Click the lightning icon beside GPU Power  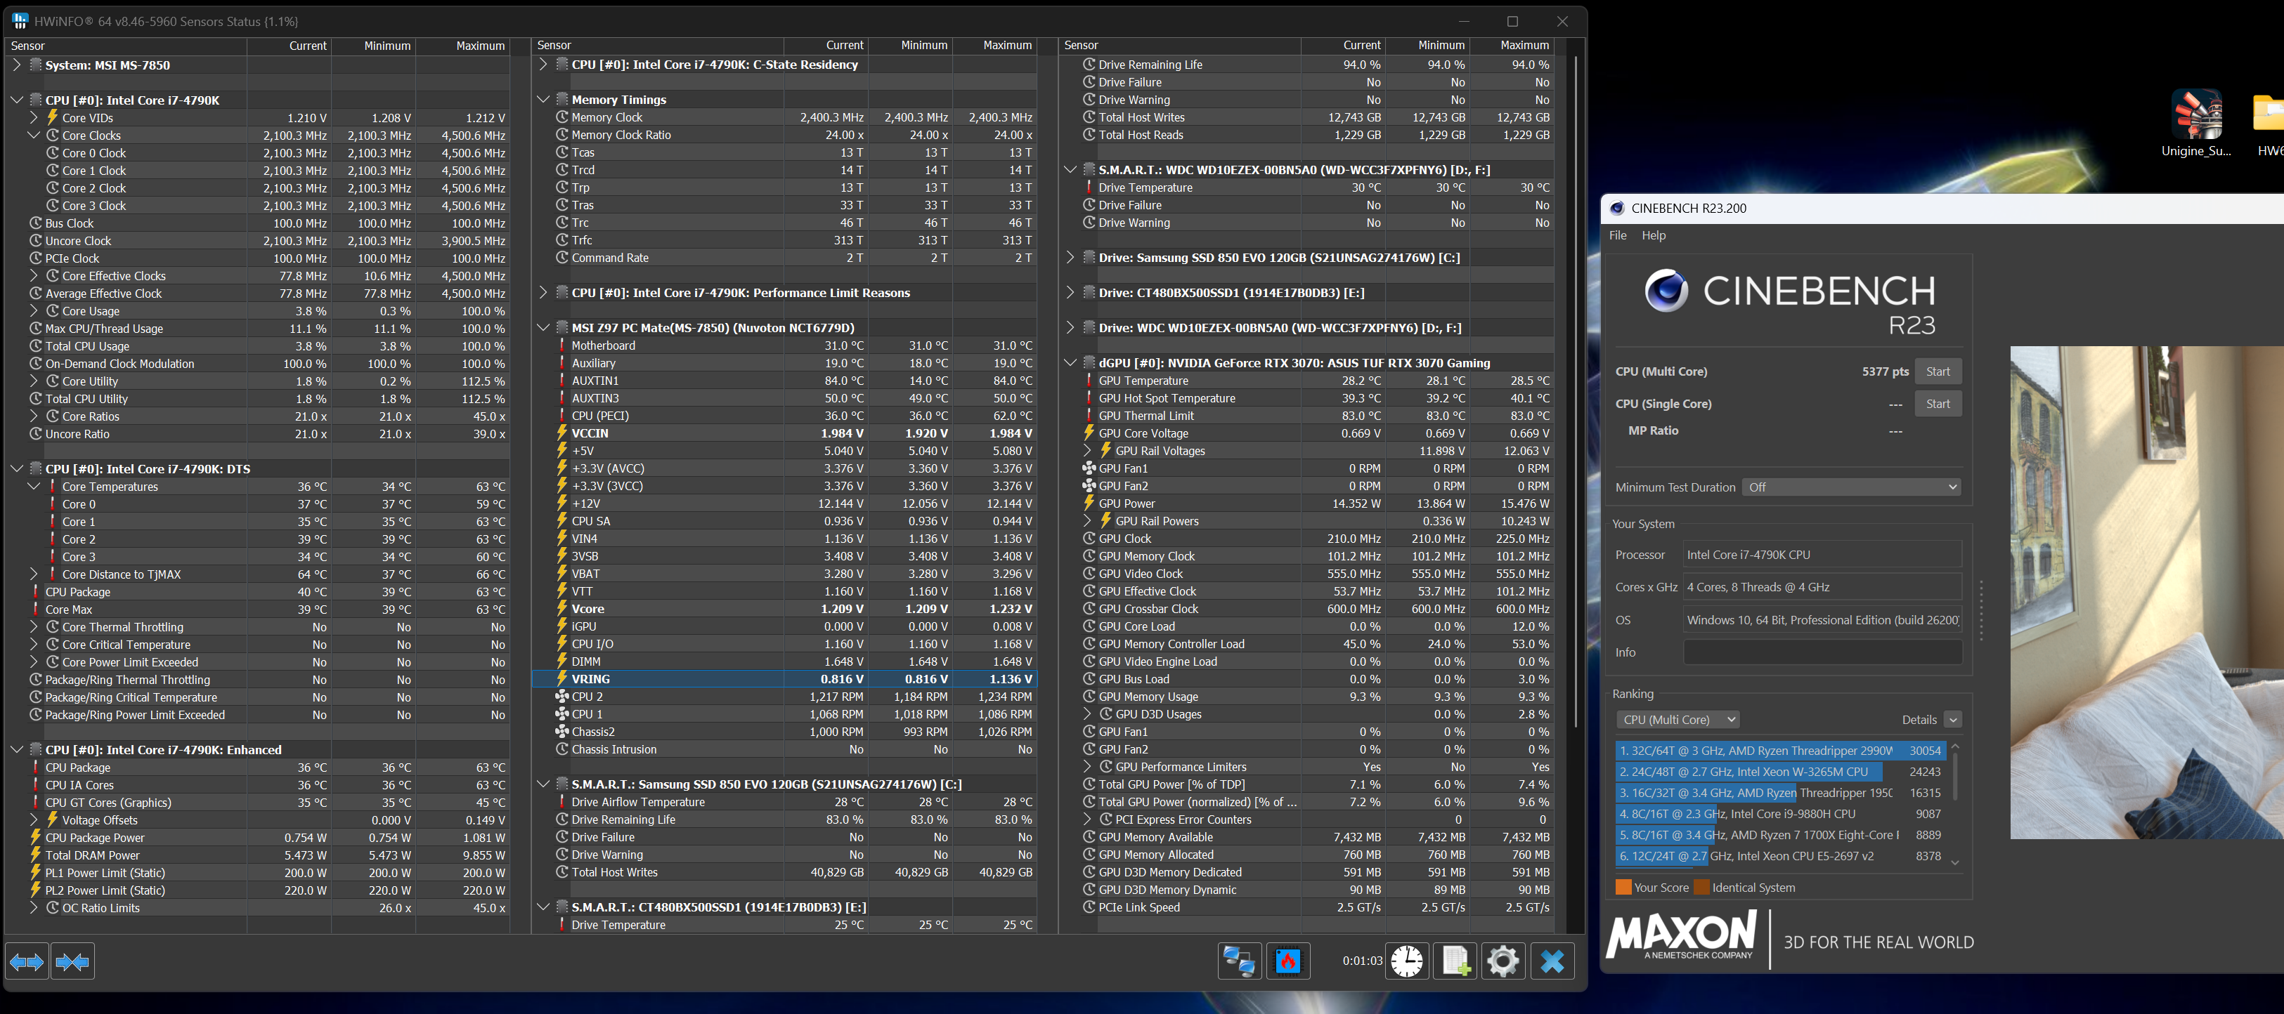pyautogui.click(x=1089, y=503)
